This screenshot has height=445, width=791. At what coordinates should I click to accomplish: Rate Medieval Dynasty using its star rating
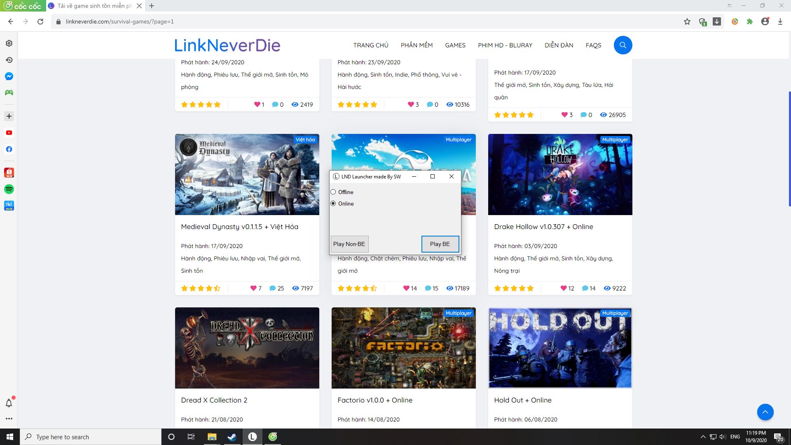coord(200,288)
